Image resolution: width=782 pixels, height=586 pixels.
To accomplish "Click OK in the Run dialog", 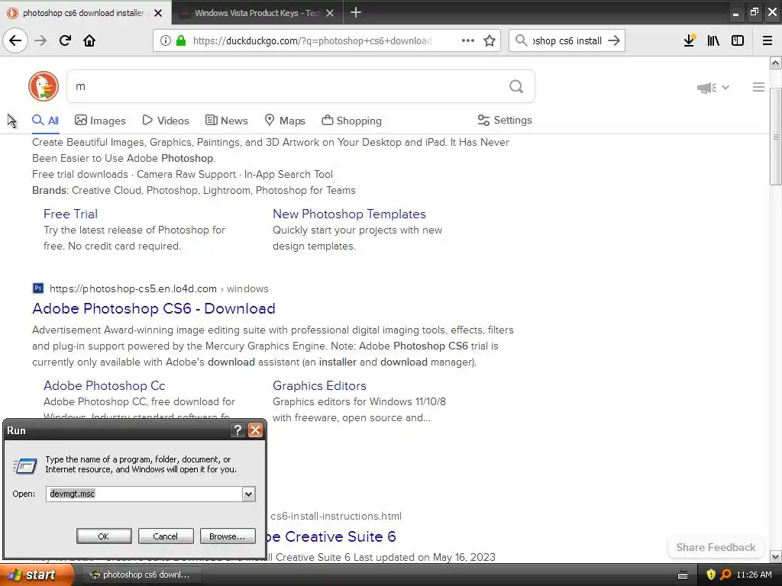I will 104,536.
